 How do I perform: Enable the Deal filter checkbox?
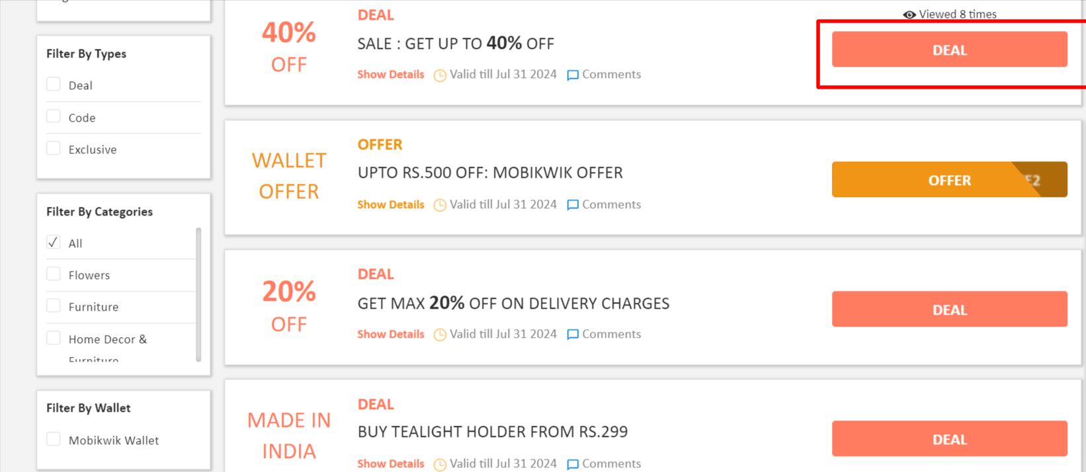click(x=53, y=84)
